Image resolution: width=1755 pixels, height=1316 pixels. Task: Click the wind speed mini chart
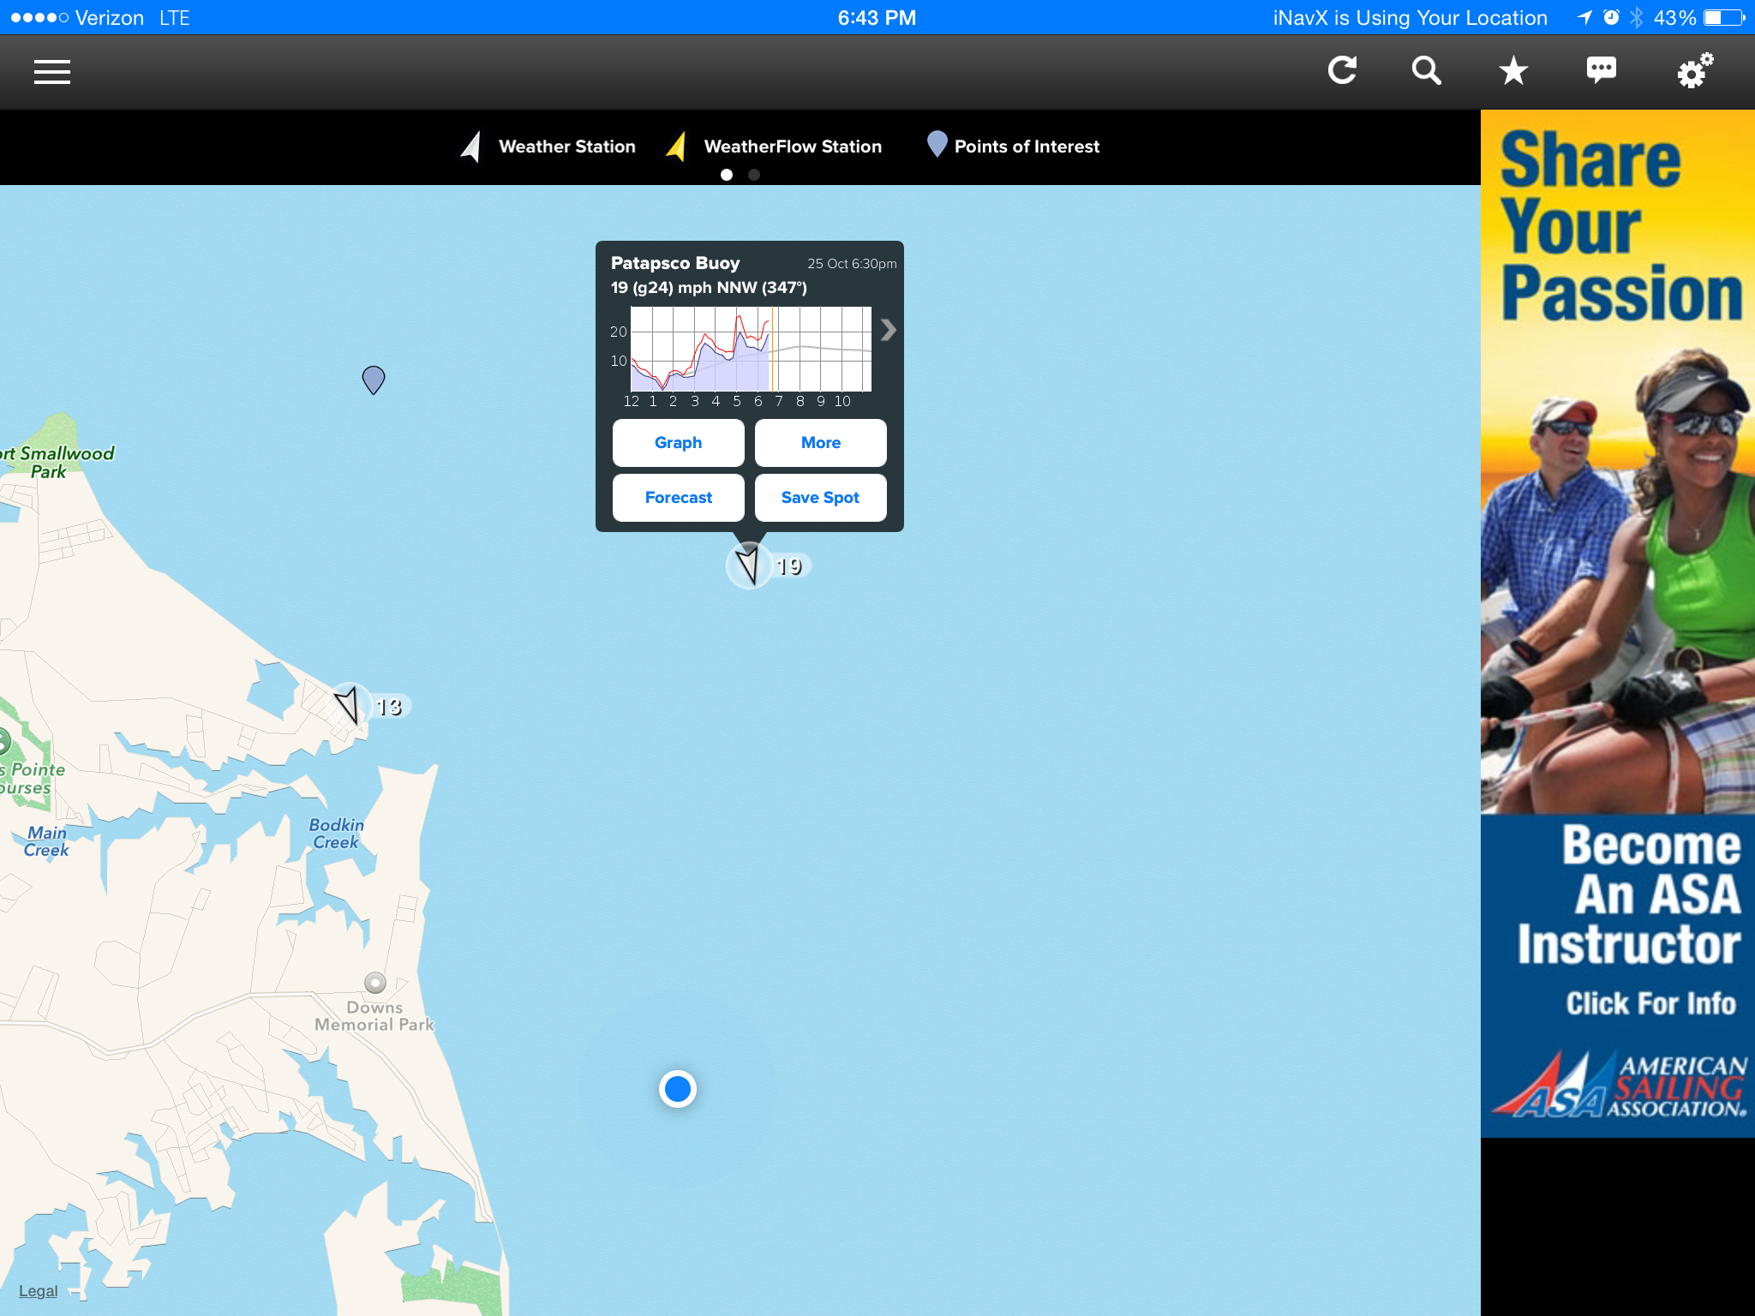[x=751, y=350]
